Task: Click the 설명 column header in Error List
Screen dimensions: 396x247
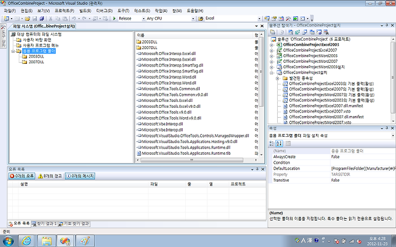Action: point(83,184)
